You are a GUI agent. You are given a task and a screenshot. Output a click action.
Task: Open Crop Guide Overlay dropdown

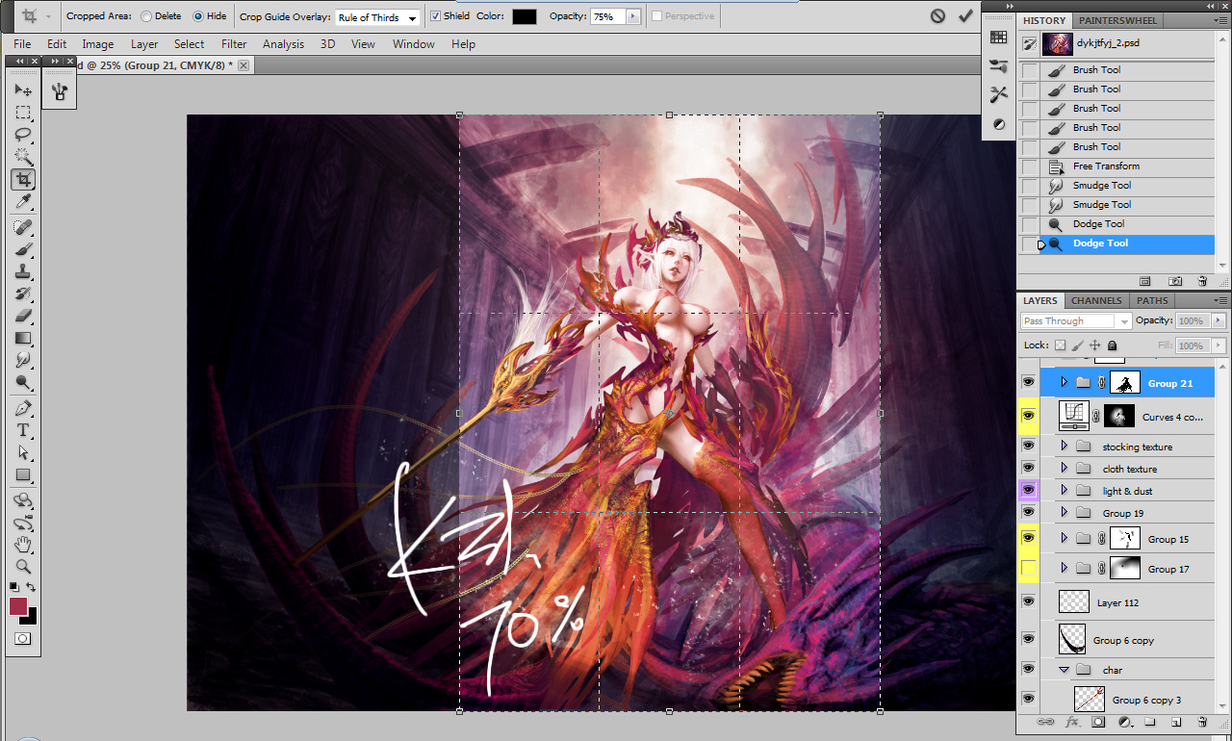[x=377, y=17]
